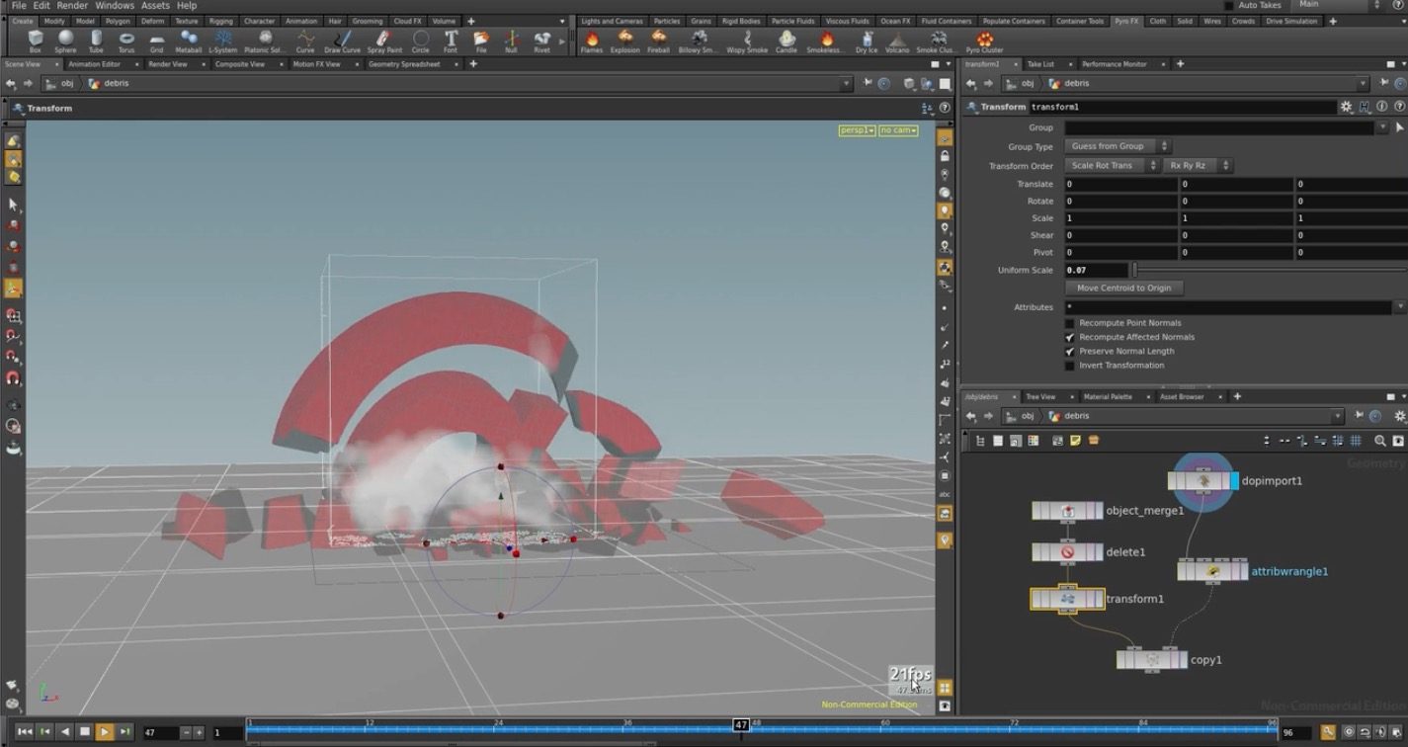The width and height of the screenshot is (1408, 747).
Task: Click Move Centroid to Origin button
Action: coord(1123,288)
